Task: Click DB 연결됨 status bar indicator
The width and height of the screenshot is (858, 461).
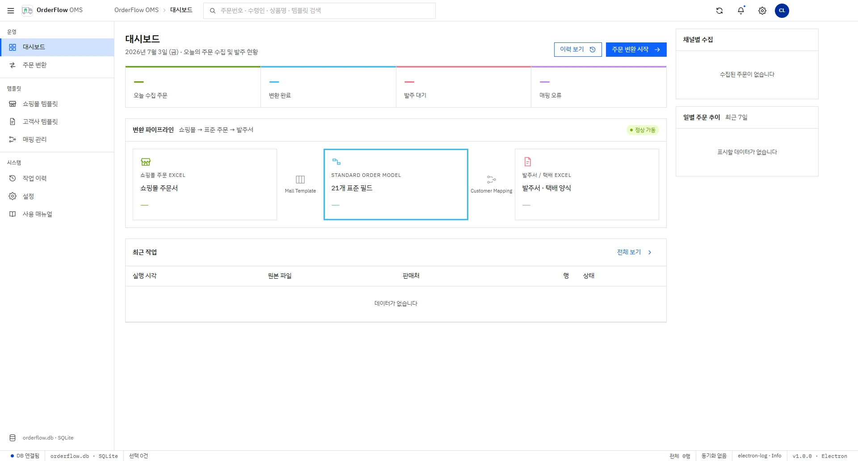Action: (25, 456)
